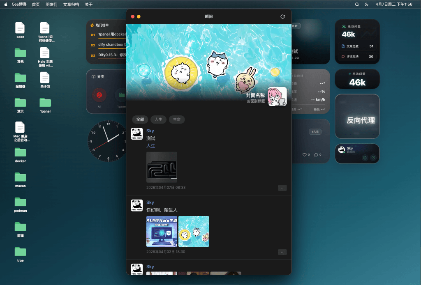
Task: Click the AI category icon
Action: [99, 95]
